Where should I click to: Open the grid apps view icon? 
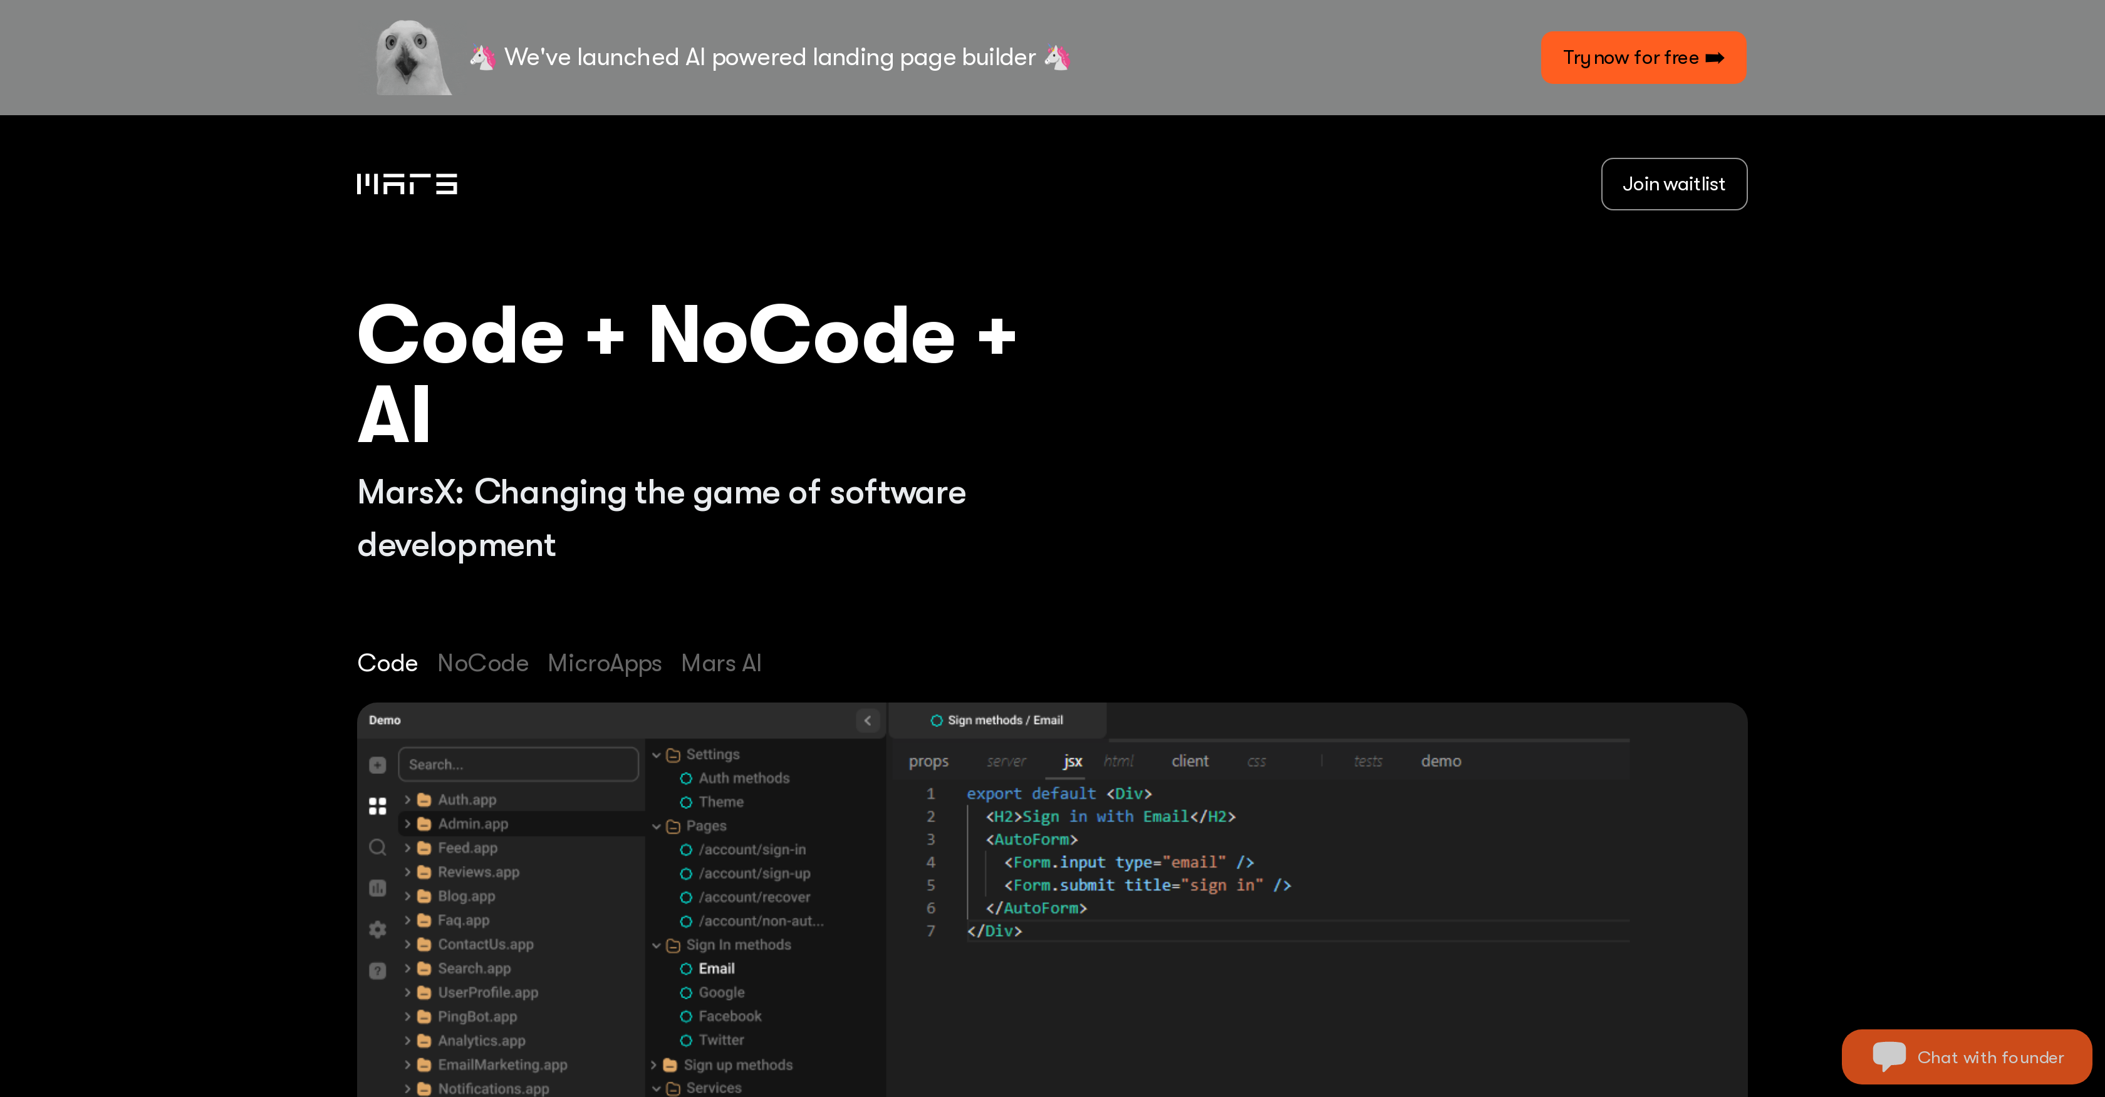(377, 806)
